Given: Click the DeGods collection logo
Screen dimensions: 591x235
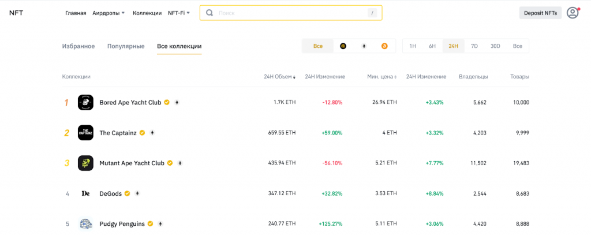Looking at the screenshot, I should click(85, 193).
